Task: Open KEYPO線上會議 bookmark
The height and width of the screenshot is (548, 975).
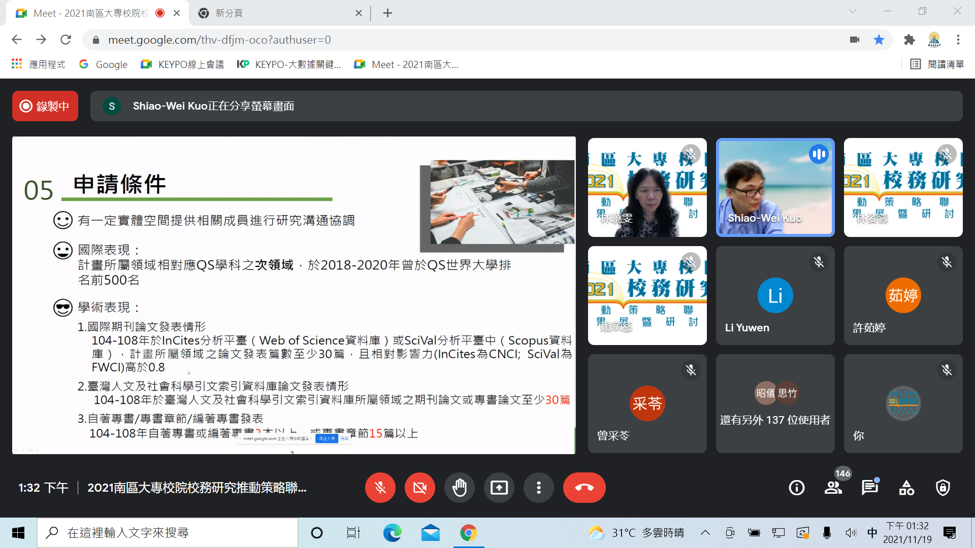Action: [x=183, y=64]
